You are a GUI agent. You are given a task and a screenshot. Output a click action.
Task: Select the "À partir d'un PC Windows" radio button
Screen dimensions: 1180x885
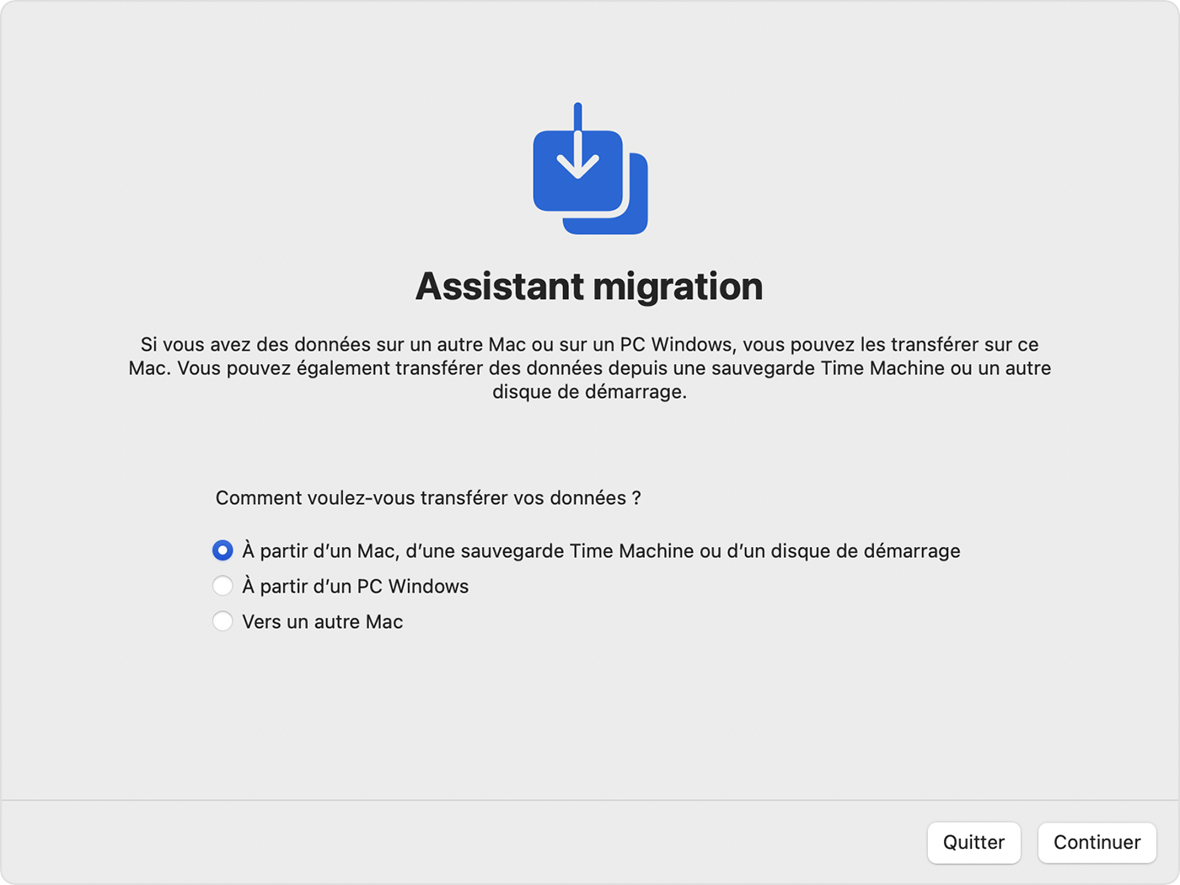click(x=223, y=586)
